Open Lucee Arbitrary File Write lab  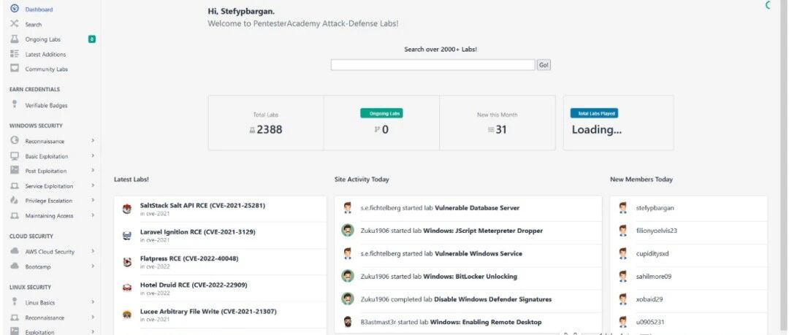207,312
